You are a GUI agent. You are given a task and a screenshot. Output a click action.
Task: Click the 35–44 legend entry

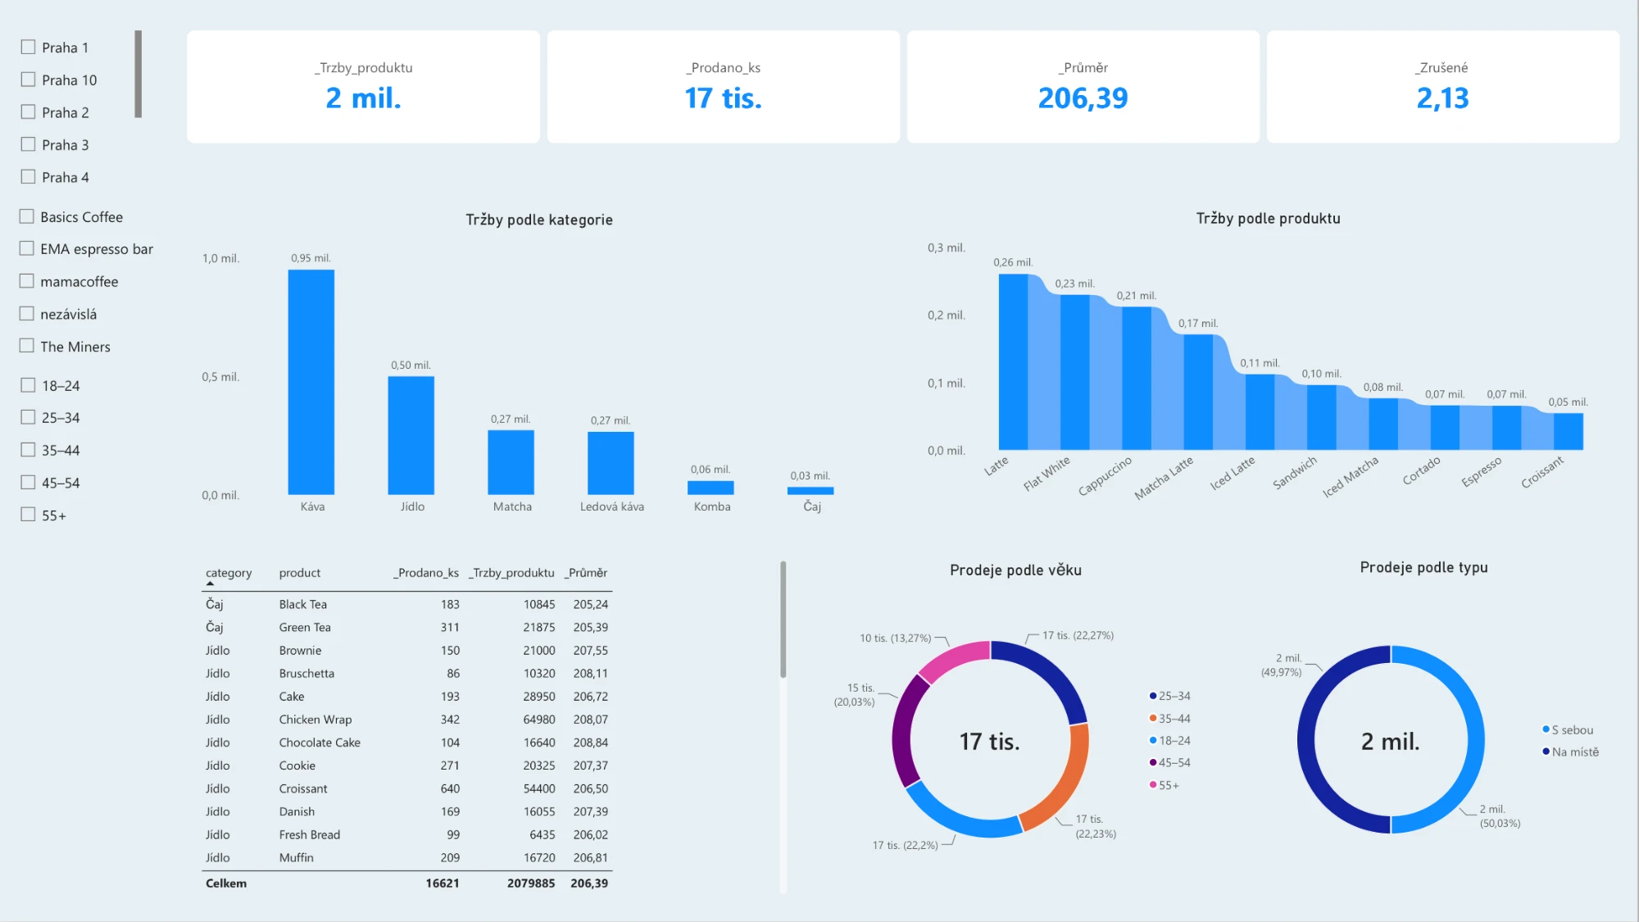[x=1170, y=719]
